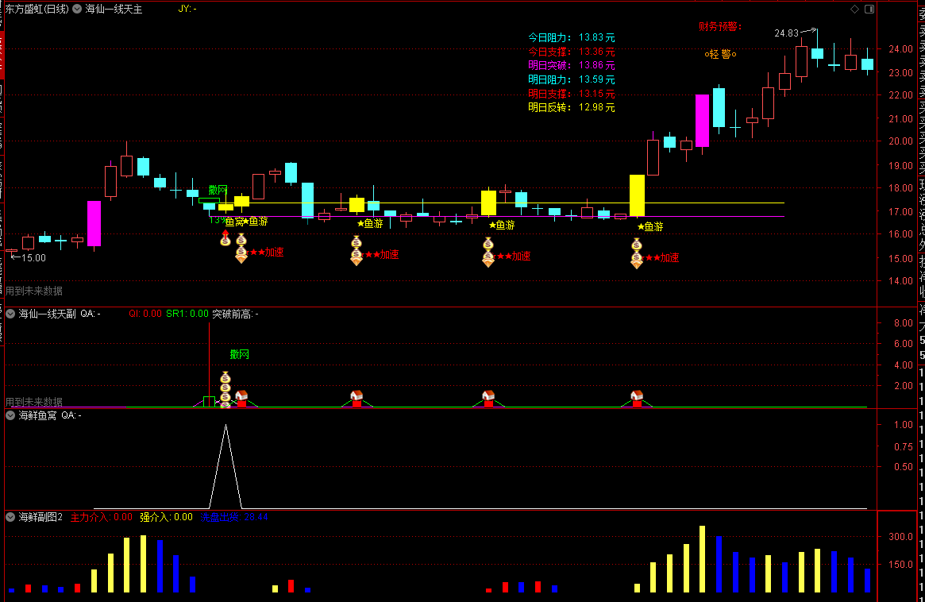Click the 24.00 price axis label
This screenshot has height=602, width=925.
tap(901, 49)
